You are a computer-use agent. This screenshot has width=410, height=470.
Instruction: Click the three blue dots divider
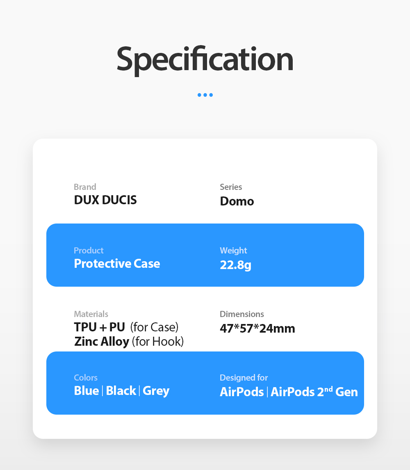[205, 95]
